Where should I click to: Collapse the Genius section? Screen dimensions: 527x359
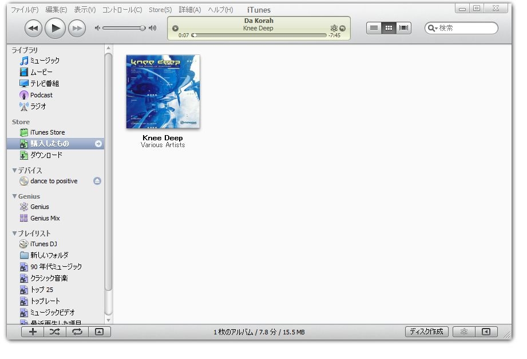point(14,196)
